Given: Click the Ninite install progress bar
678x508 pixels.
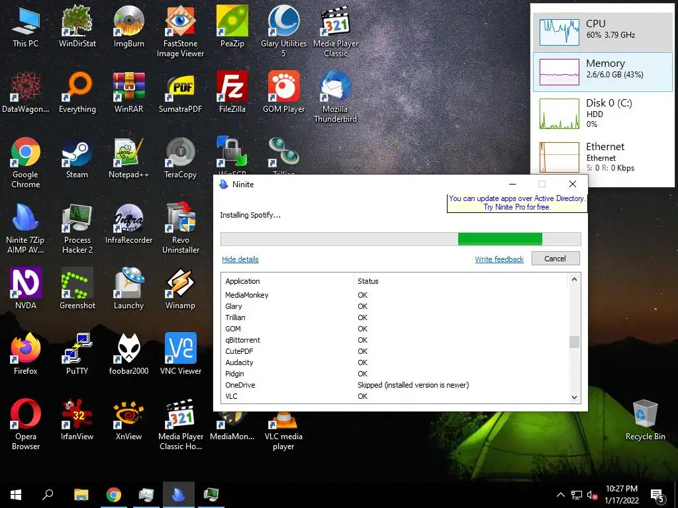Looking at the screenshot, I should coord(401,239).
